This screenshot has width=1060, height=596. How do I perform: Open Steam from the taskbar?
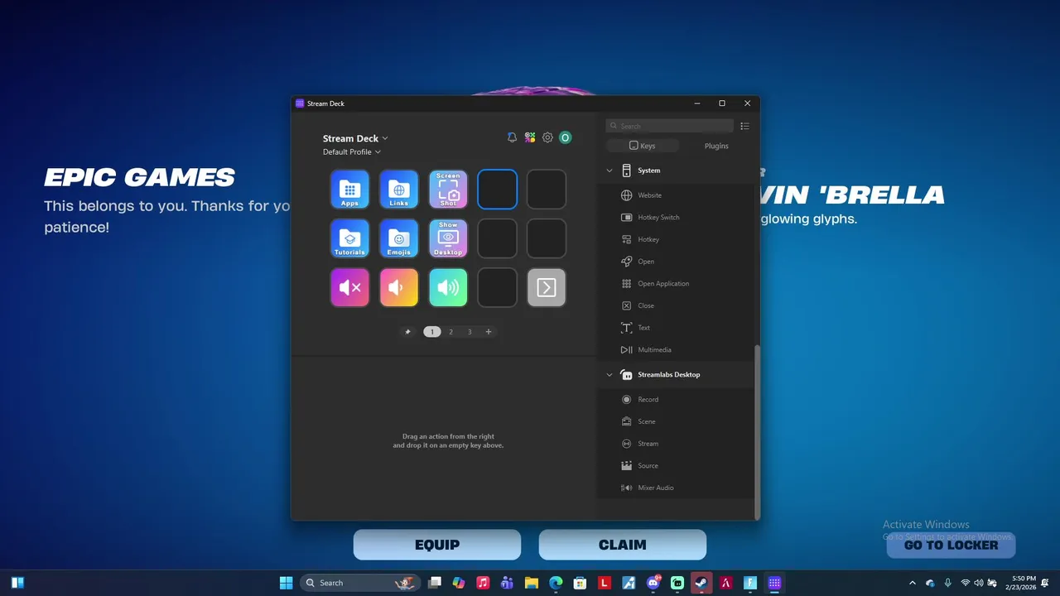click(701, 583)
